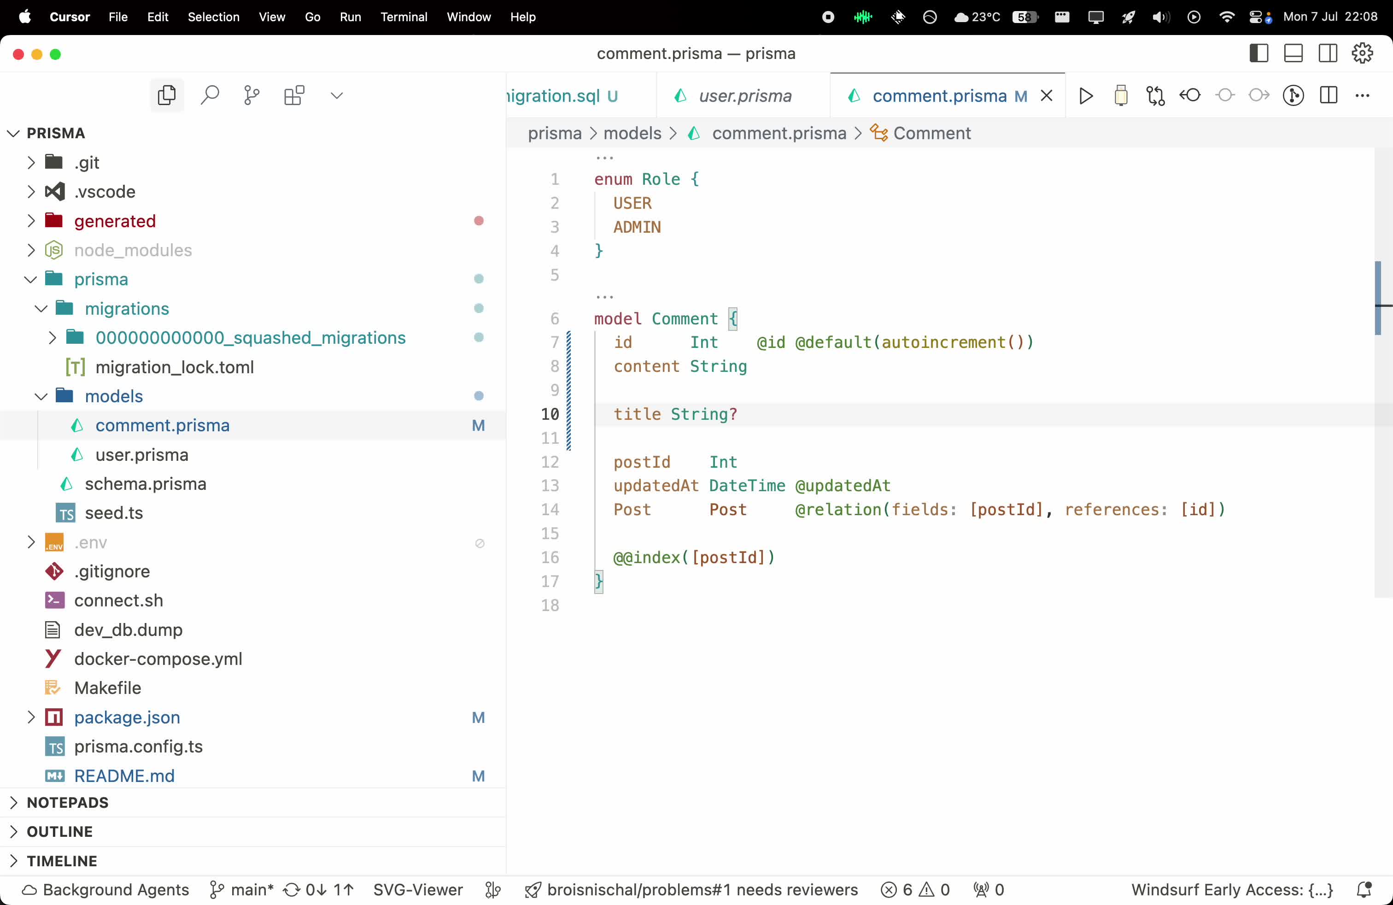Toggle the secondary side bar layout button
1393x905 pixels.
[1328, 53]
